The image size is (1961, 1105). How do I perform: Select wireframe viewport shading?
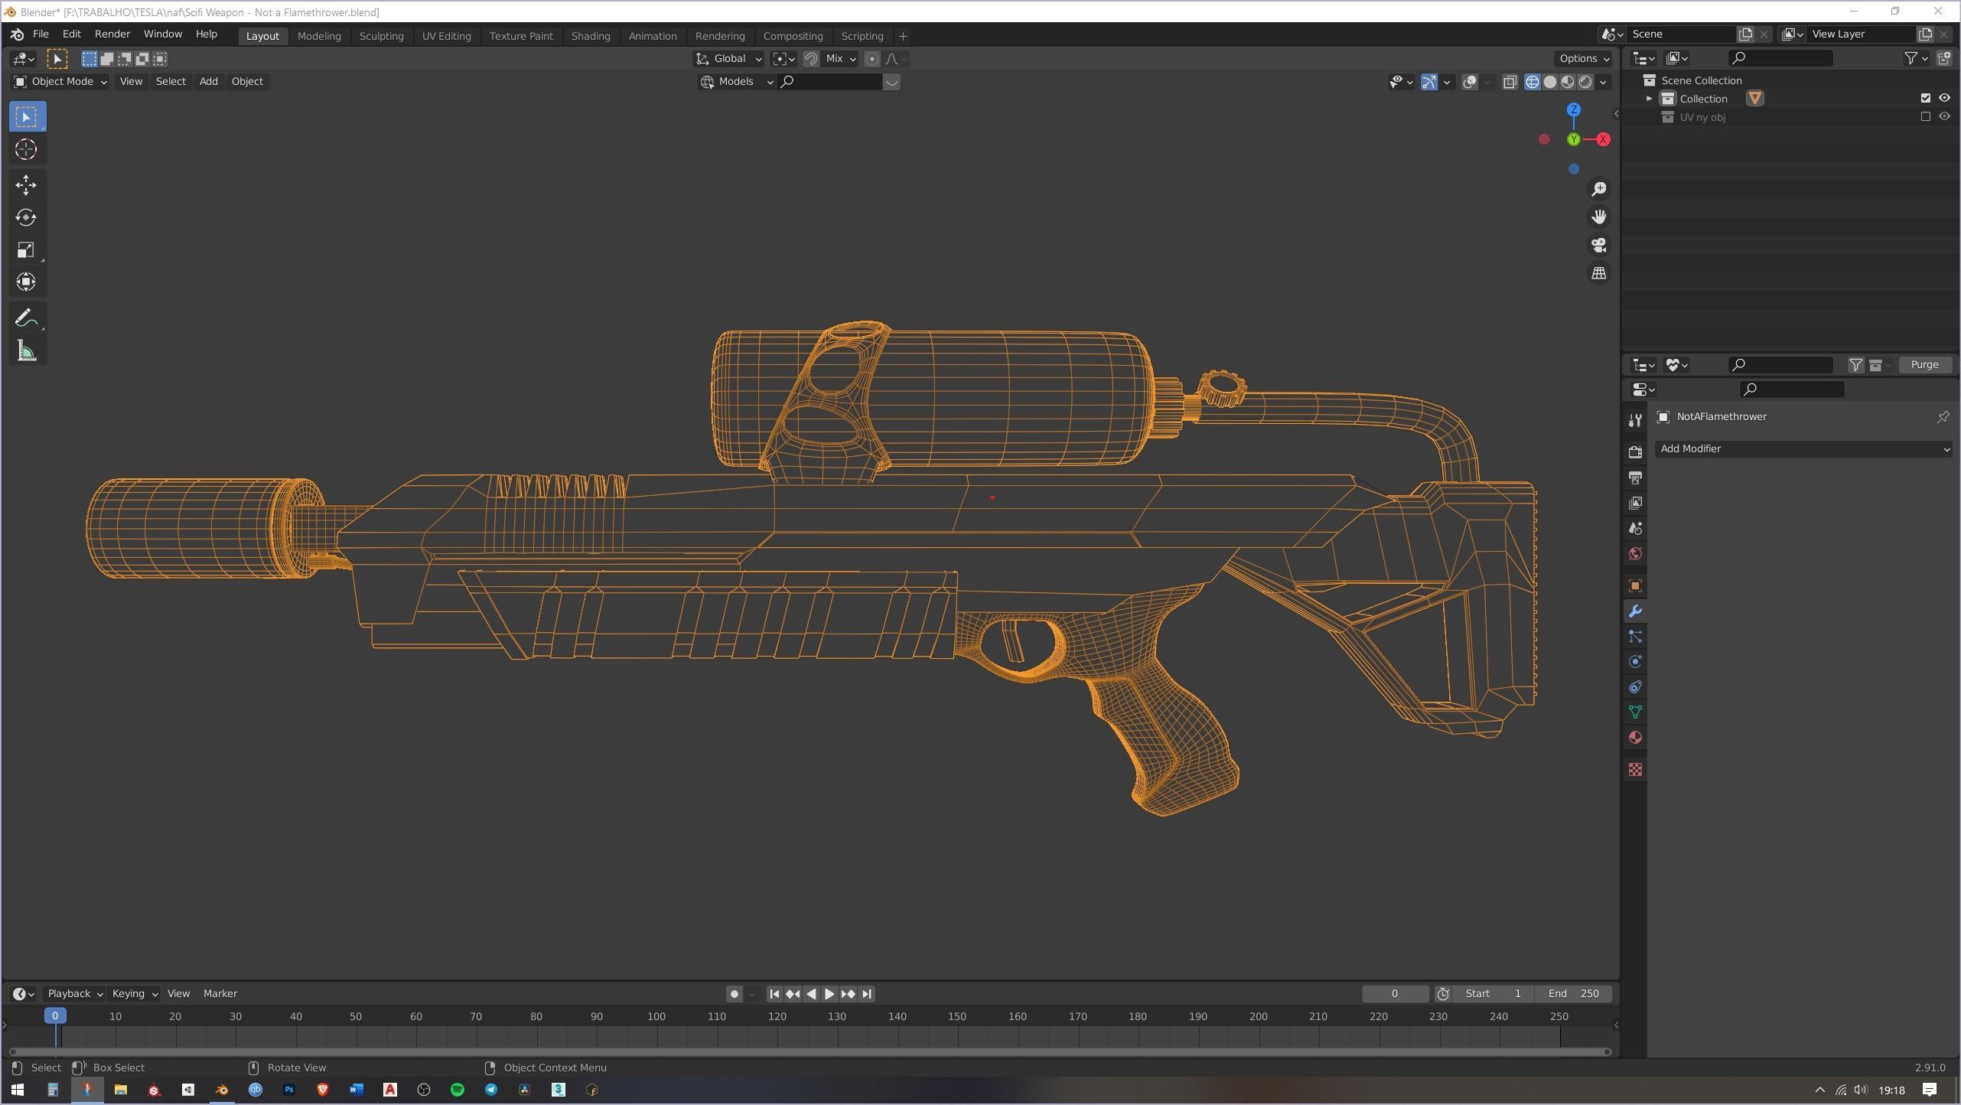click(x=1532, y=82)
